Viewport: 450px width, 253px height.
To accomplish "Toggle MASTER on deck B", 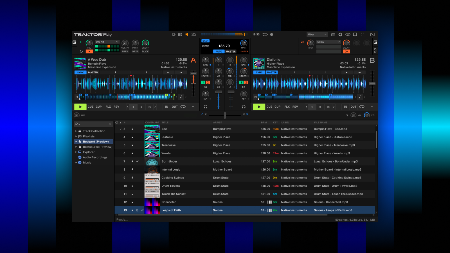I will tap(272, 73).
